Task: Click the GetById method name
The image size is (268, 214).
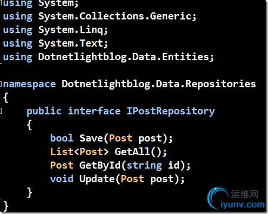Action: 100,165
